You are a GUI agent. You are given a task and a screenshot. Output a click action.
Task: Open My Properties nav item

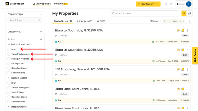[x=42, y=4]
